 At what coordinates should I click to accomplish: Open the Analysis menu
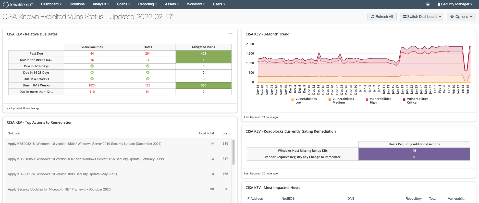pos(101,4)
